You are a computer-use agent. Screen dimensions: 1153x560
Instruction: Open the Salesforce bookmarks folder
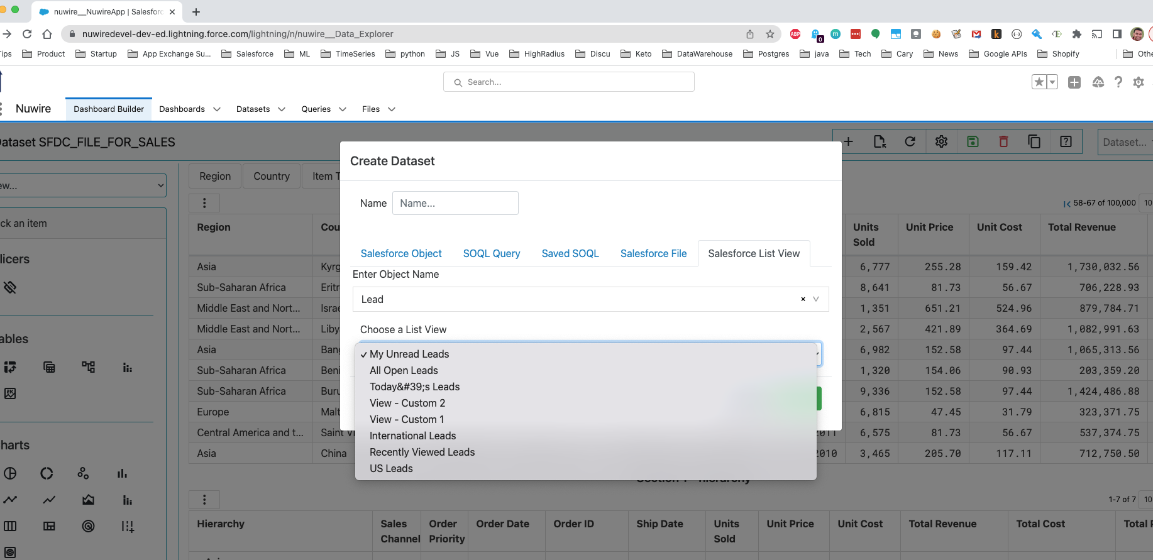click(x=248, y=54)
